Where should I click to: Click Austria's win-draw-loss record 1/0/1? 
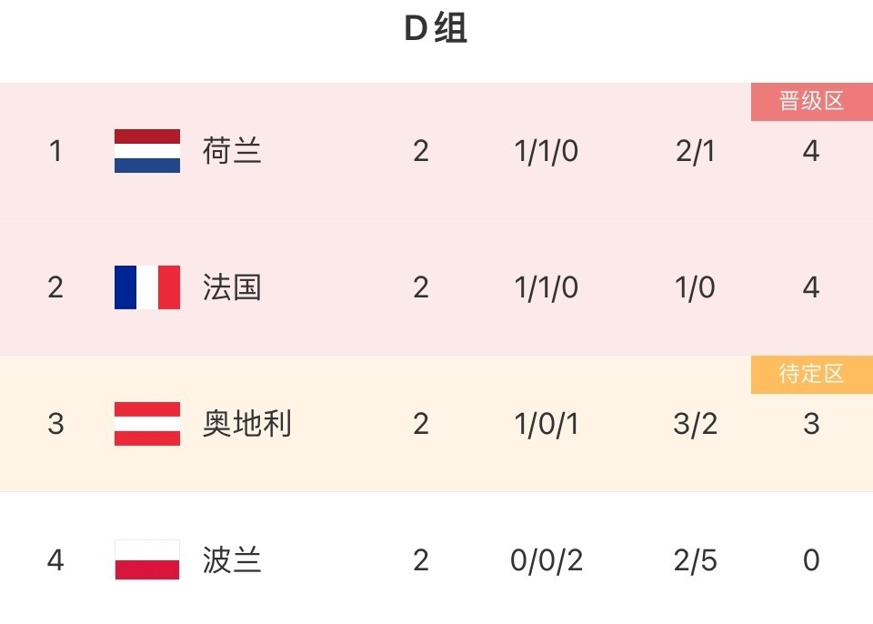point(546,424)
